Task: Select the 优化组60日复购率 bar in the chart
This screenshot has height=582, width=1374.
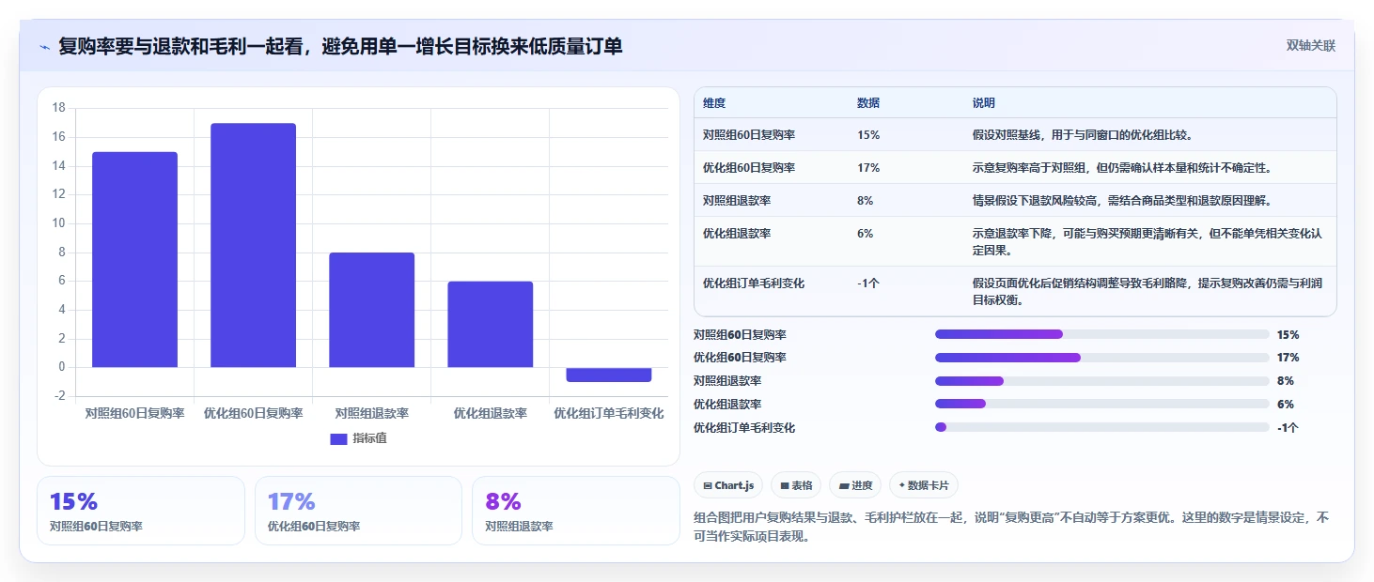Action: (x=254, y=245)
